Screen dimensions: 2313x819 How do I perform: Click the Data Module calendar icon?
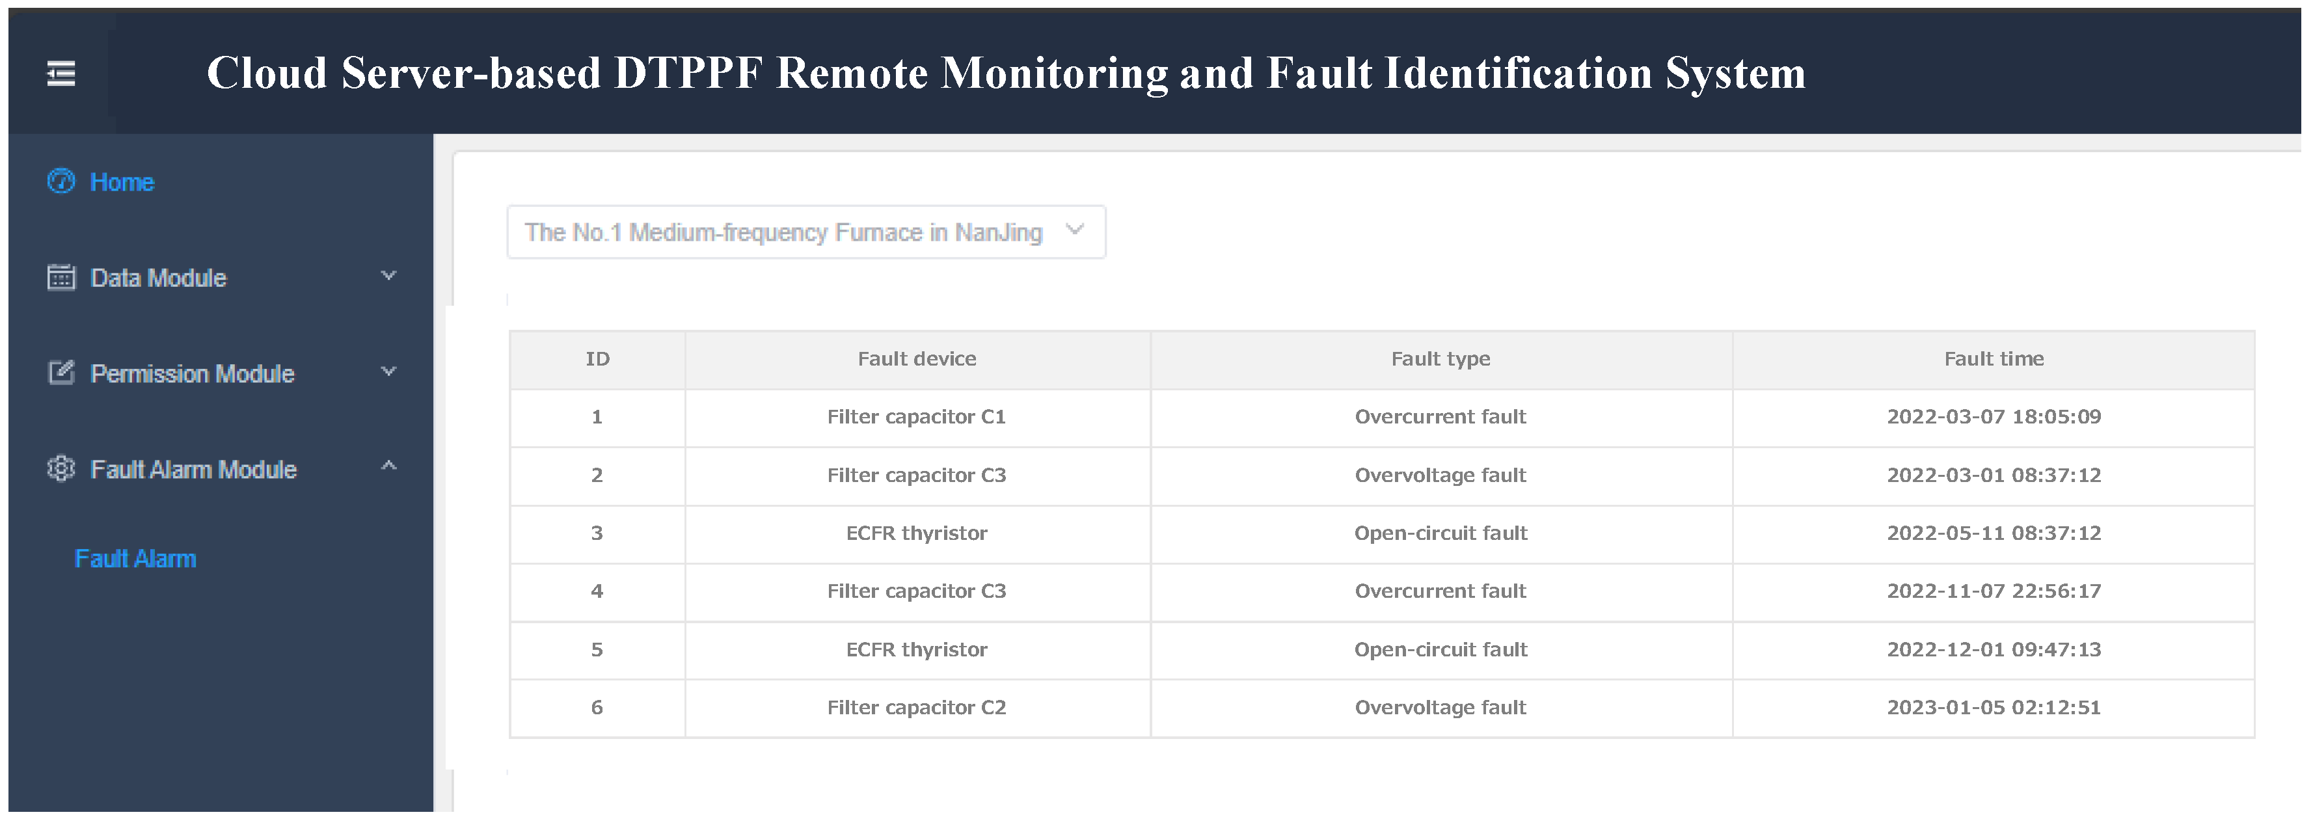(61, 278)
